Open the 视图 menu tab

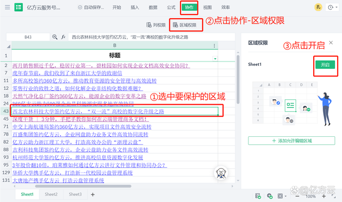(207, 7)
